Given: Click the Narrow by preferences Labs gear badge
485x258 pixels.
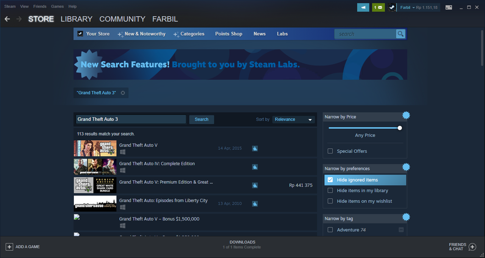Looking at the screenshot, I should pos(406,167).
